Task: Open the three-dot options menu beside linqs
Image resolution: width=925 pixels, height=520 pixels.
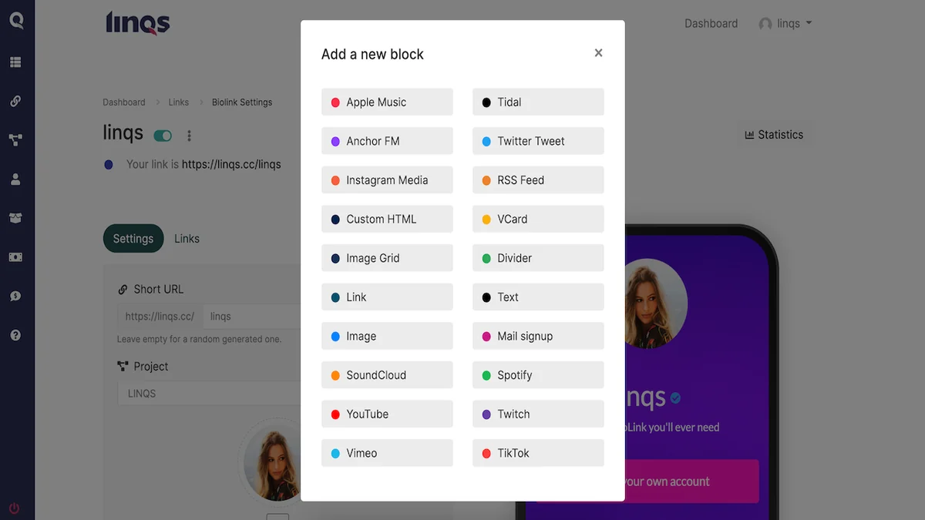Action: click(189, 136)
